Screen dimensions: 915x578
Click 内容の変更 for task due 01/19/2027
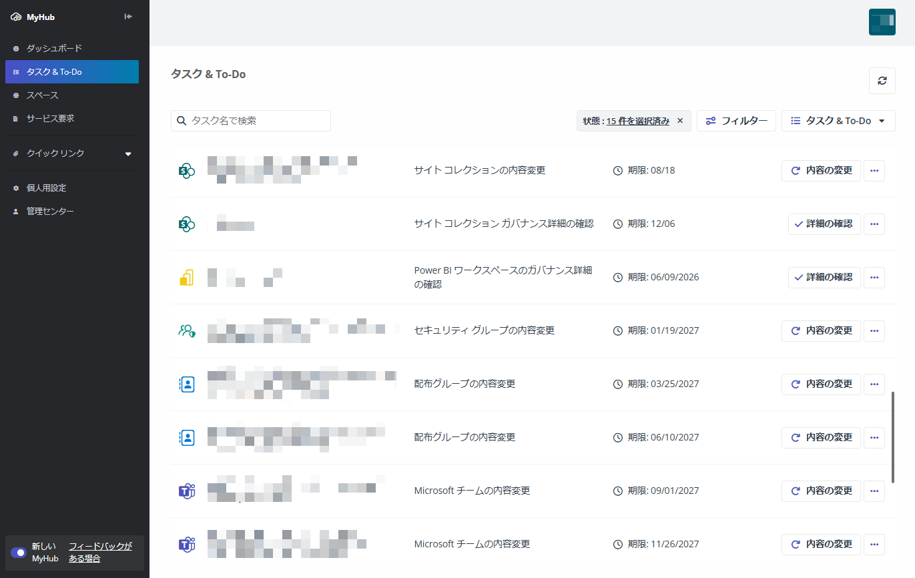(821, 331)
